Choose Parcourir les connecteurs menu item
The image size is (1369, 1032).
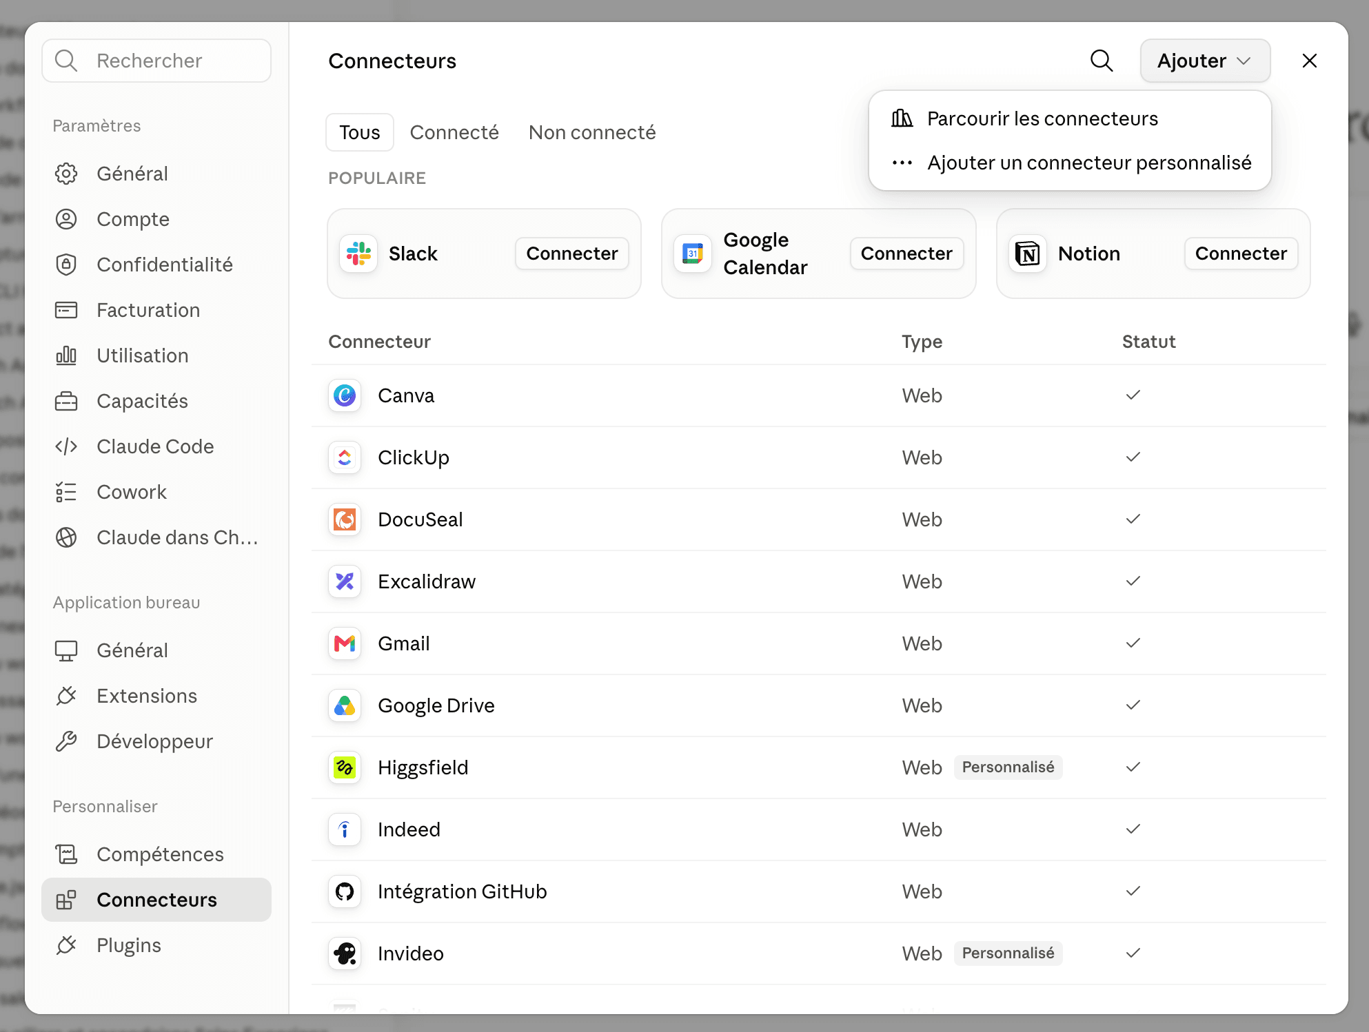[1070, 118]
